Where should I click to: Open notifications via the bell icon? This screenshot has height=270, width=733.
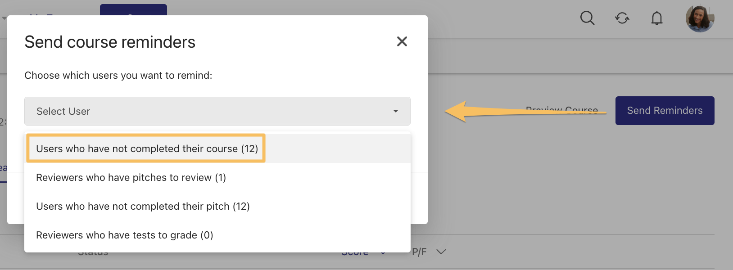pos(657,18)
